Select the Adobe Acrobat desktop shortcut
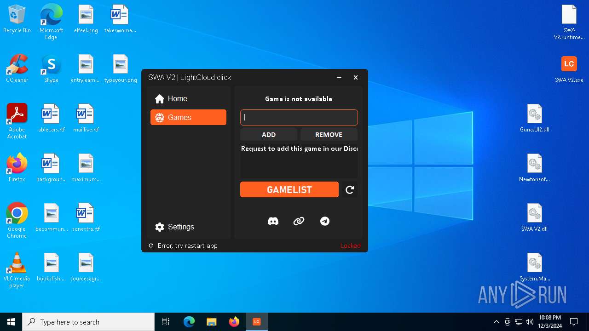Image resolution: width=589 pixels, height=331 pixels. 17,121
